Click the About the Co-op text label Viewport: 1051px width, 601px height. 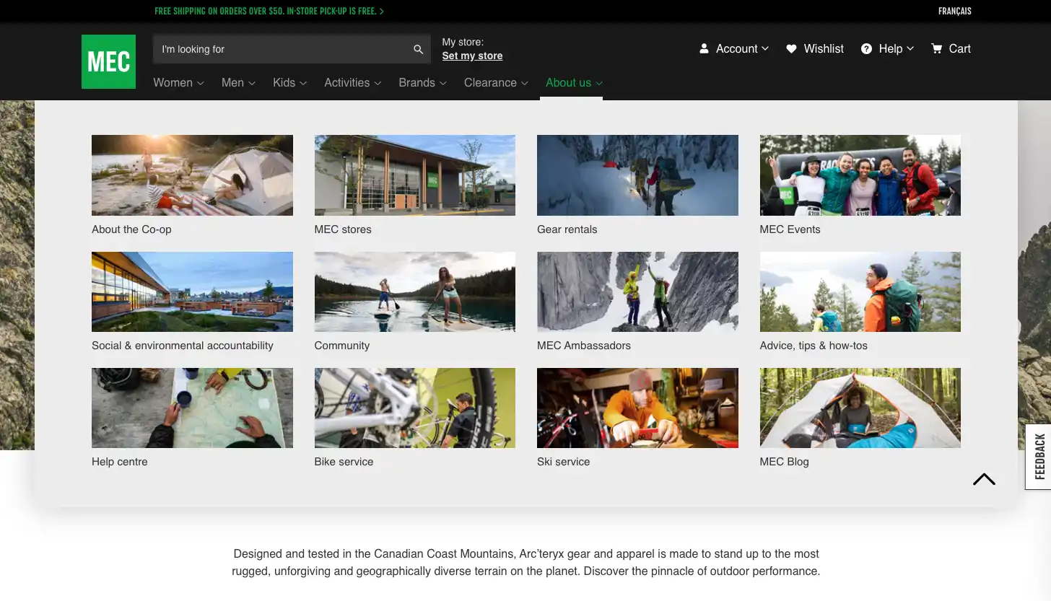pos(131,229)
